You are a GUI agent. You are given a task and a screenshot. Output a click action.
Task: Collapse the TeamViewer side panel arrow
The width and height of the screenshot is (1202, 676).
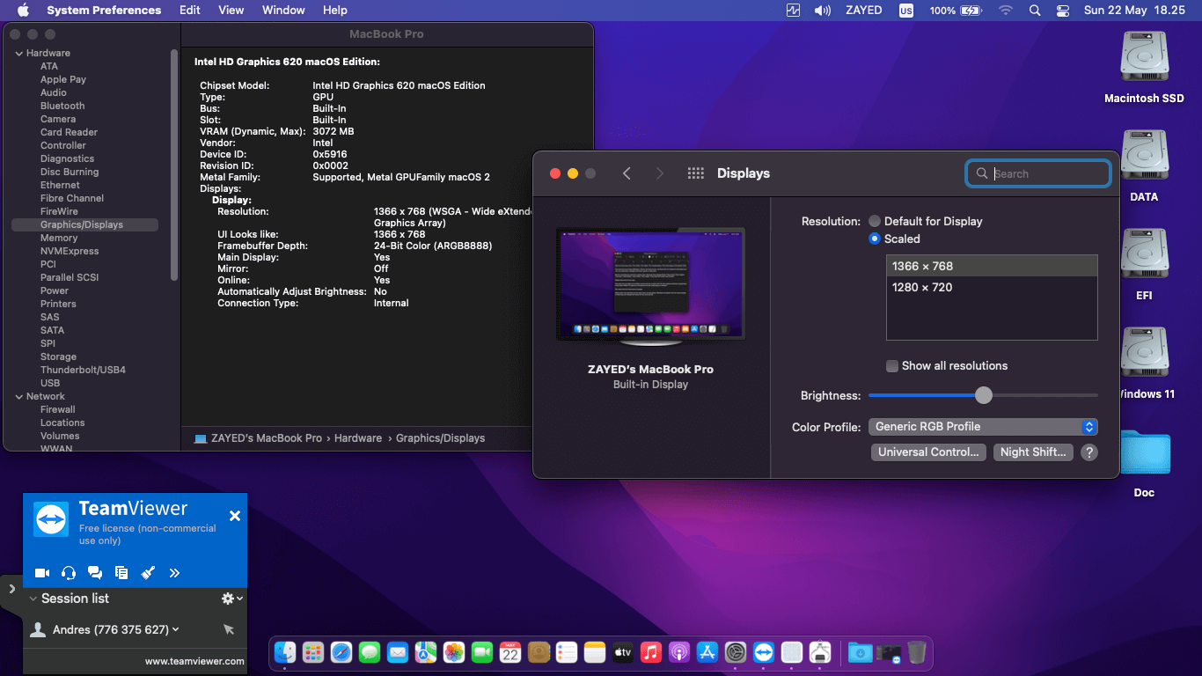(11, 588)
